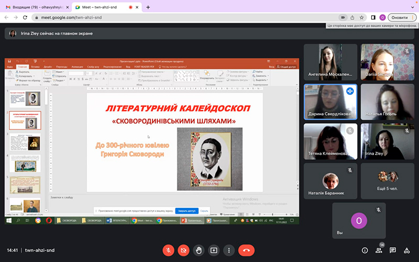Click Закрыть доступ in sharing notice
Image resolution: width=419 pixels, height=262 pixels.
point(187,211)
